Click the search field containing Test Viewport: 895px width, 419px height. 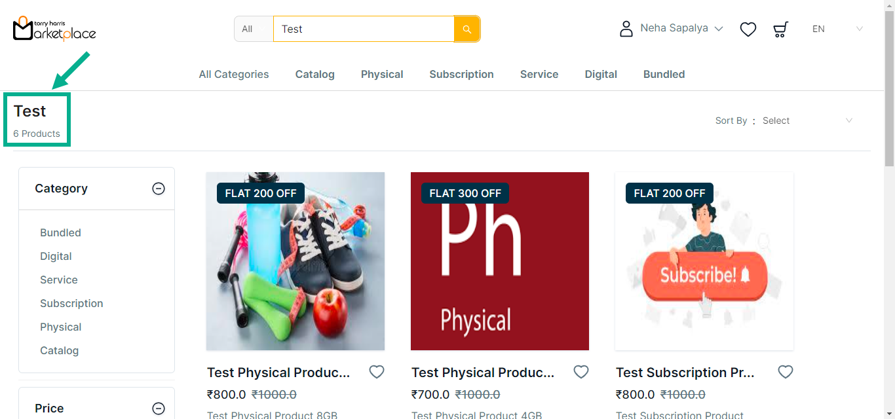pos(364,29)
